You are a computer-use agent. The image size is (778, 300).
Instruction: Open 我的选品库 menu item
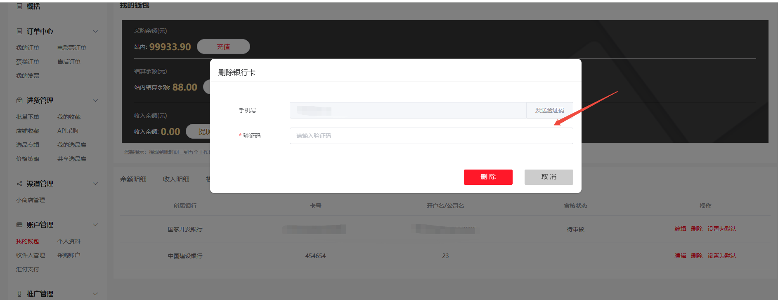tap(72, 145)
